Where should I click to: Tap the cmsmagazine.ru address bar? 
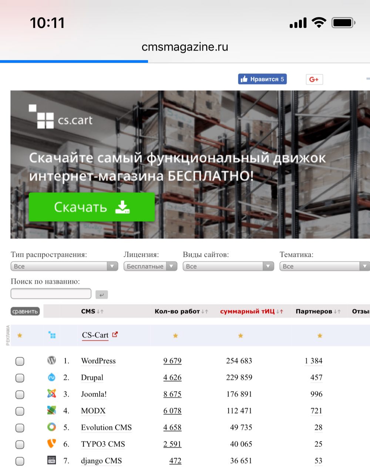coord(185,47)
